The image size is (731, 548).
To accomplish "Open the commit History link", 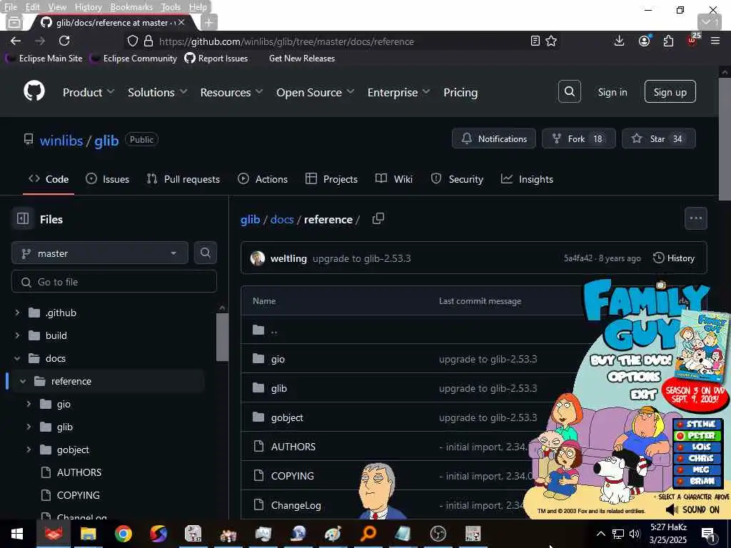I will click(x=674, y=258).
